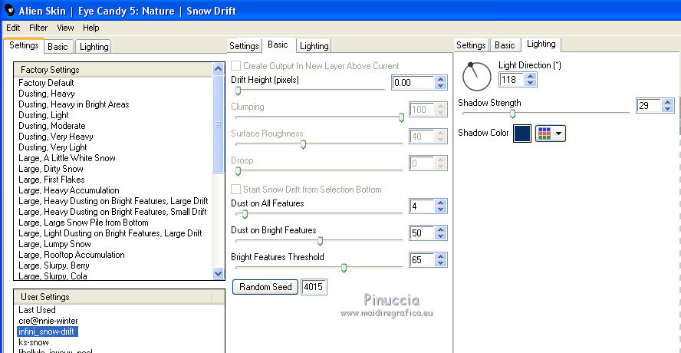Increase Dust on All Features value
The image size is (681, 353).
(x=441, y=203)
